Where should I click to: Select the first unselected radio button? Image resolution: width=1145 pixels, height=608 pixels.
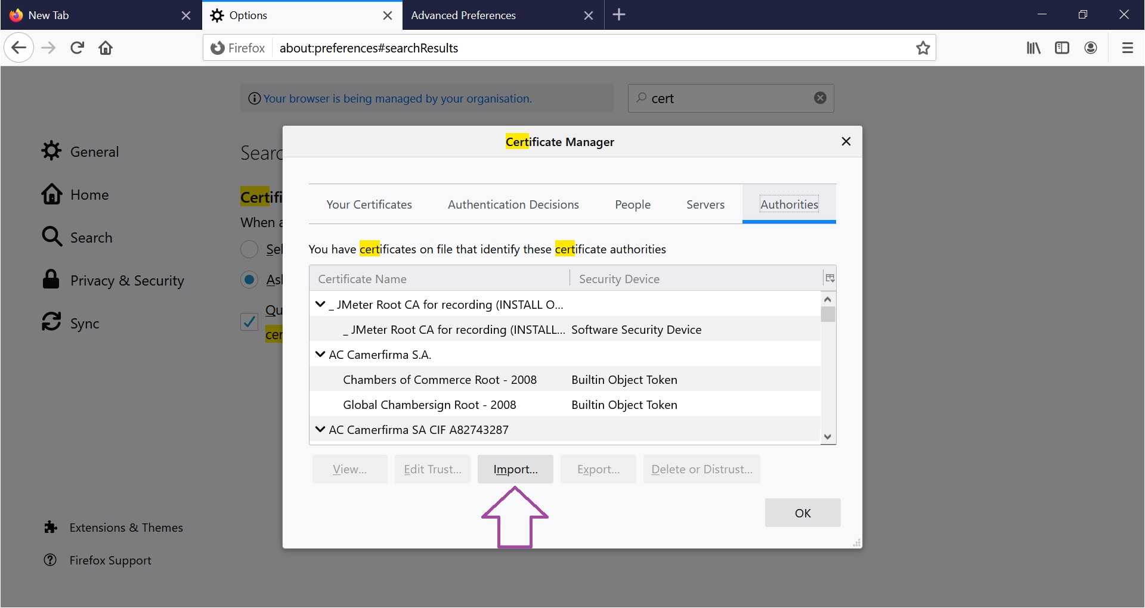(249, 249)
